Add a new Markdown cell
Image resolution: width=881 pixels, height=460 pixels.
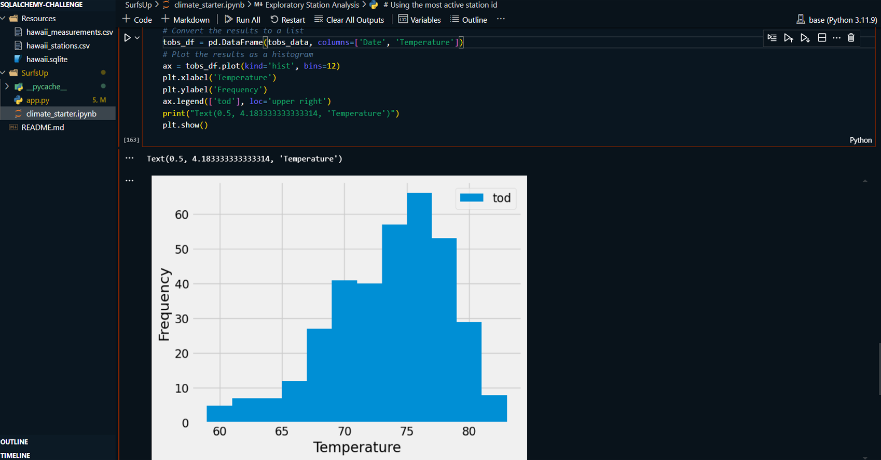click(x=186, y=20)
